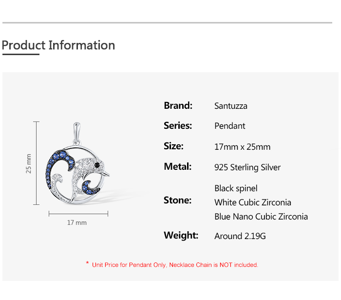Click the Series label
The height and width of the screenshot is (300, 341).
[178, 125]
